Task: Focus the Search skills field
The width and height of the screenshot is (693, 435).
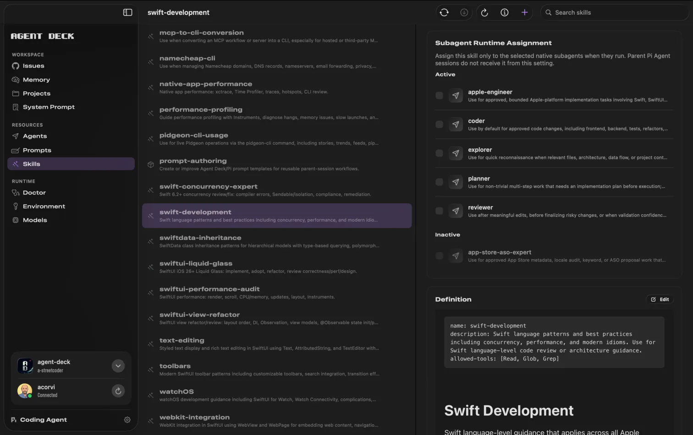Action: coord(614,12)
